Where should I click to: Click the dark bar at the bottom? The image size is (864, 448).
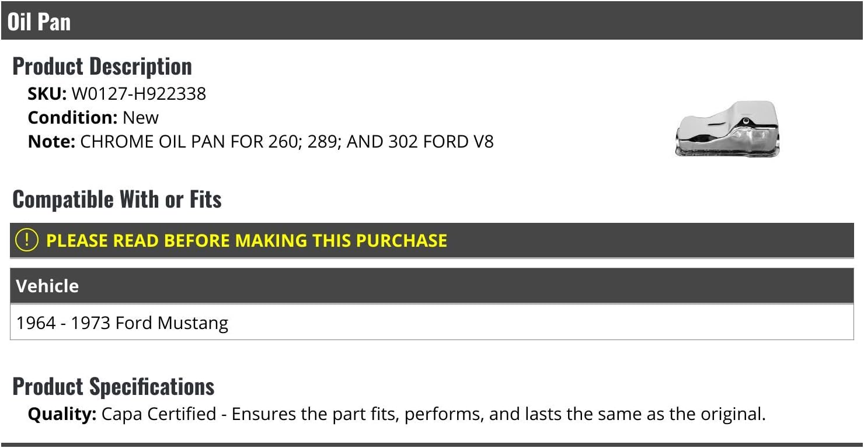pyautogui.click(x=432, y=444)
